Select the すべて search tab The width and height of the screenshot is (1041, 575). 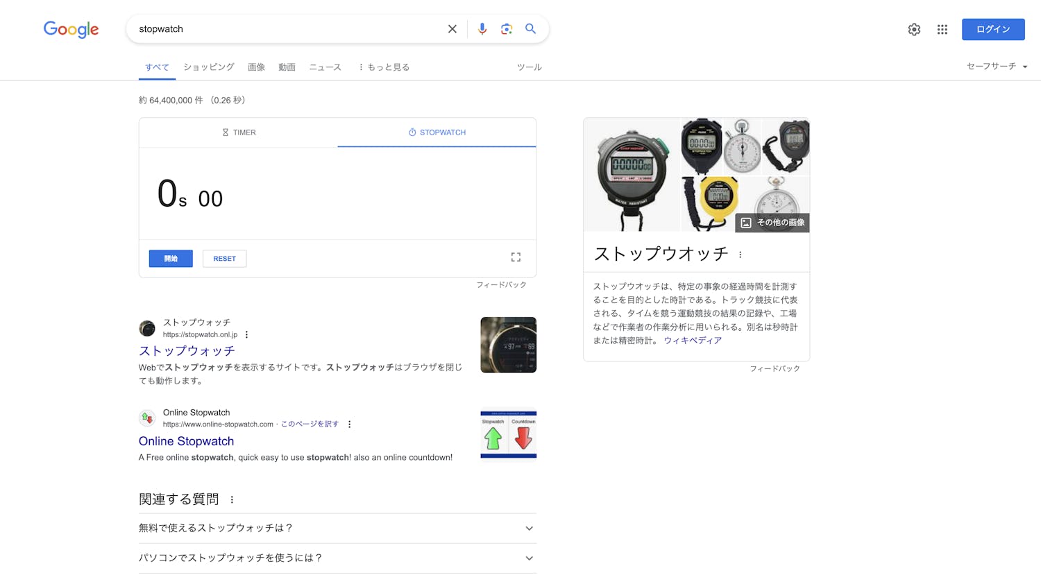pyautogui.click(x=157, y=67)
